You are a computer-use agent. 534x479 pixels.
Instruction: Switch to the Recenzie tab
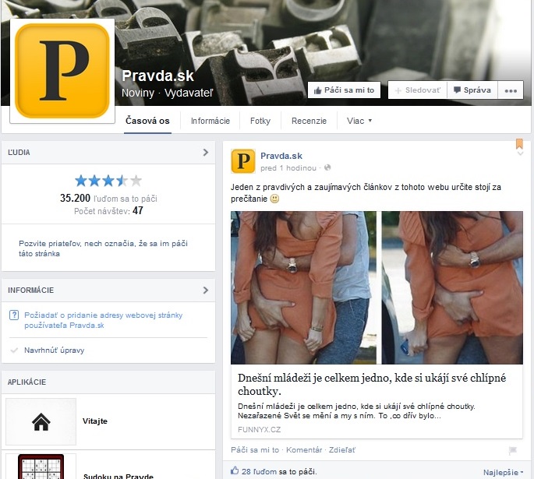[x=309, y=121]
